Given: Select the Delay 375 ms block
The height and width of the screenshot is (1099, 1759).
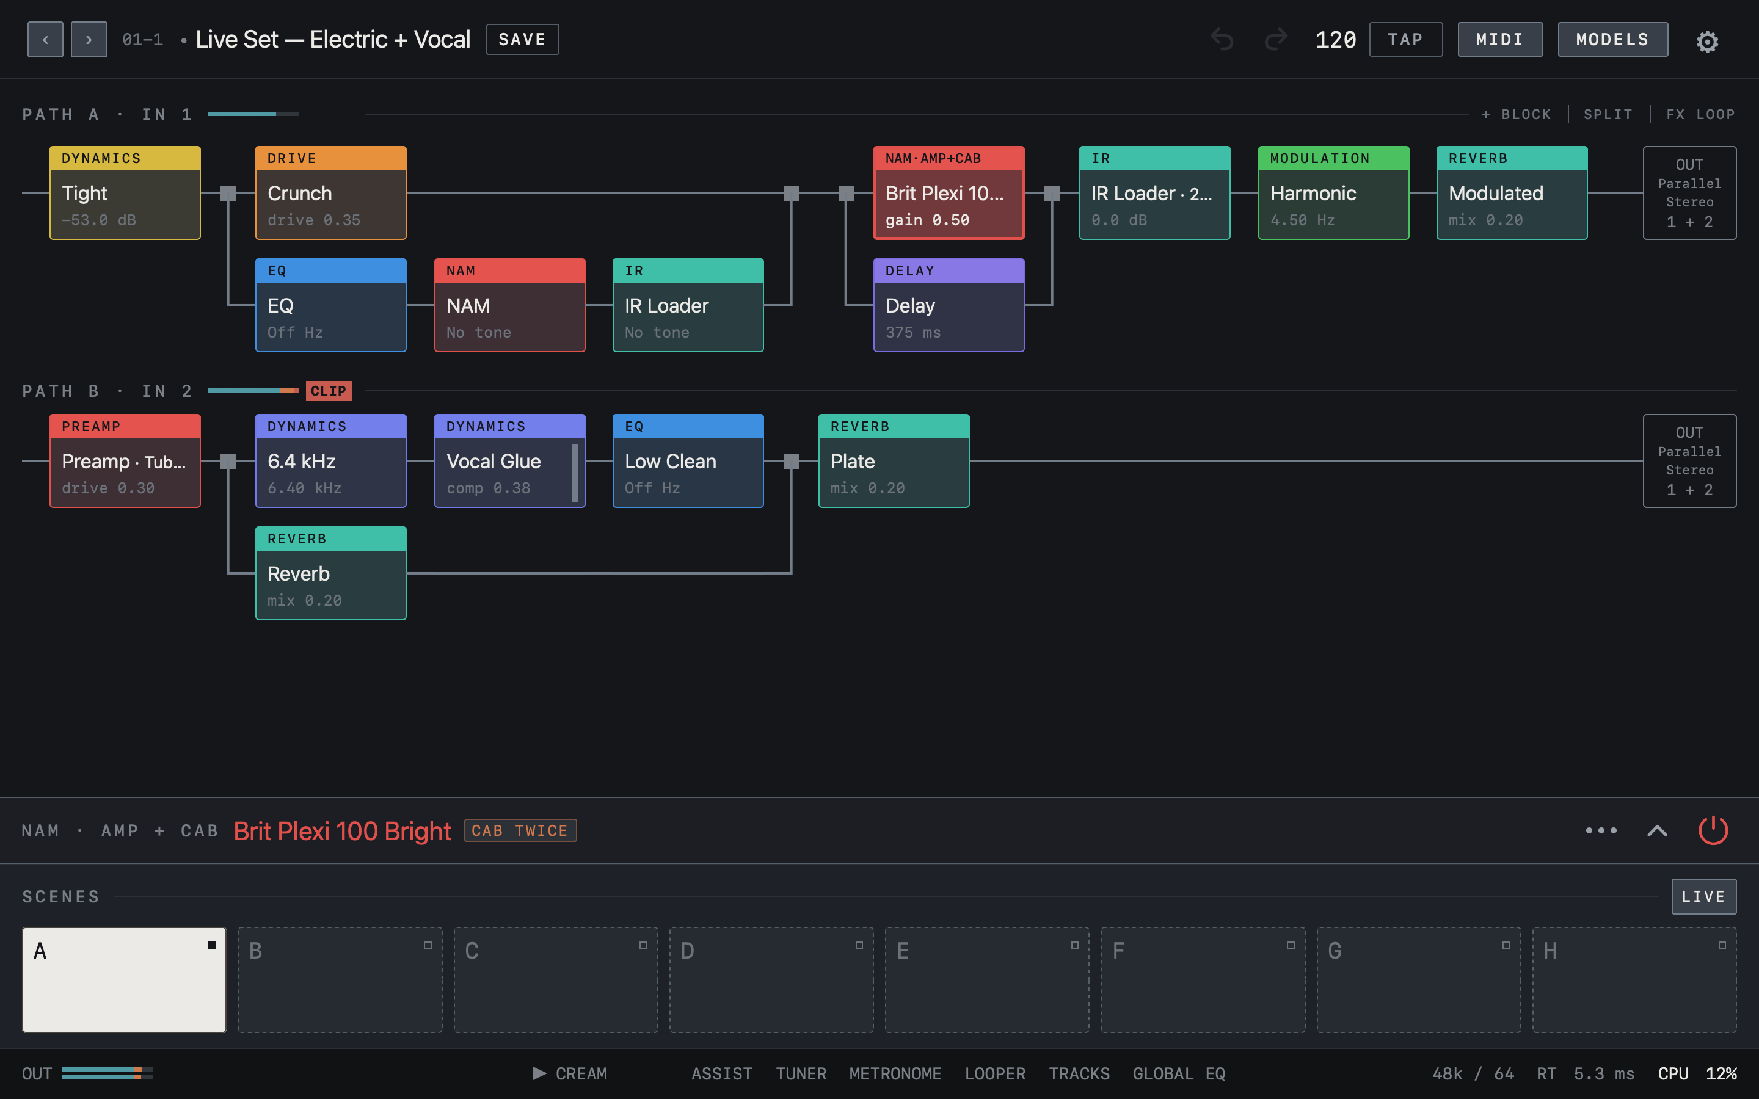Looking at the screenshot, I should 949,305.
